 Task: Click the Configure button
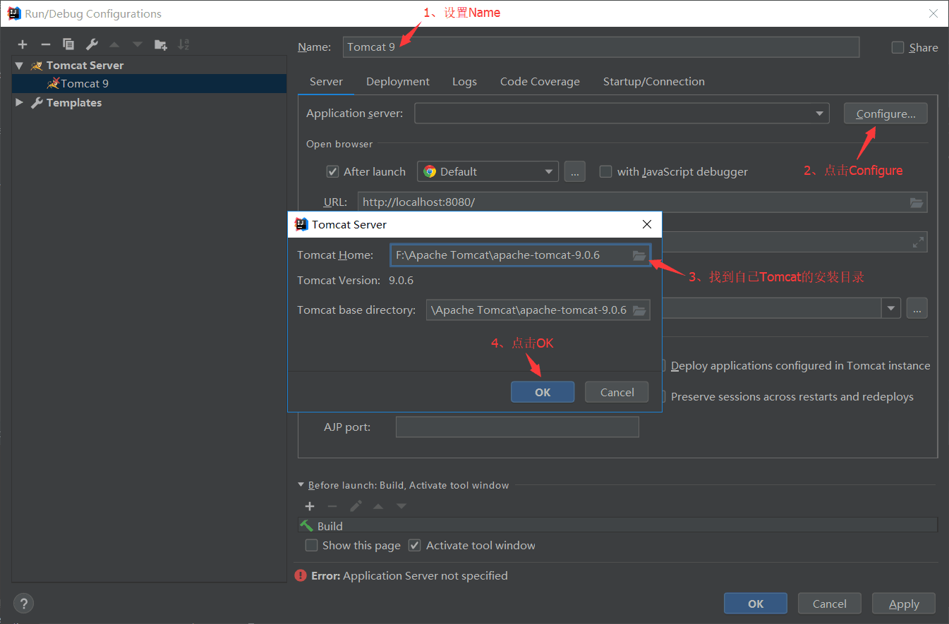(885, 113)
